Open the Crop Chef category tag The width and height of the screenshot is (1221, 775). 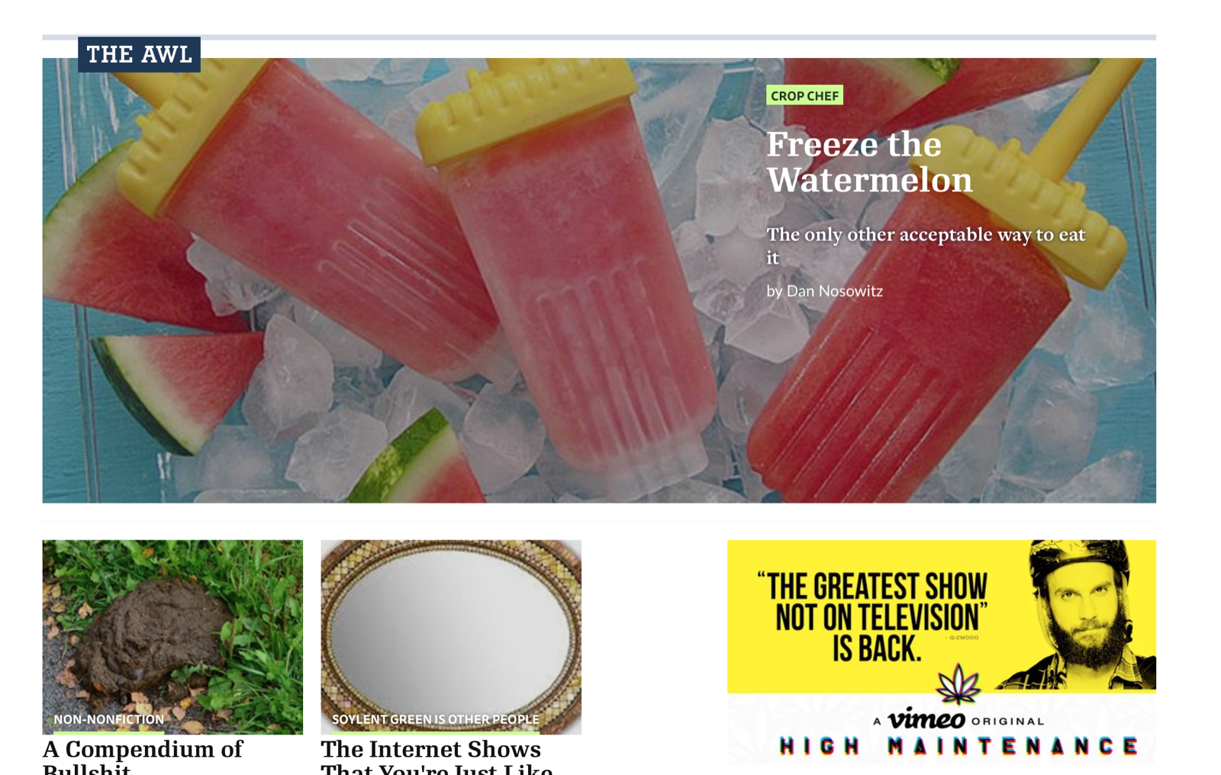(x=804, y=95)
